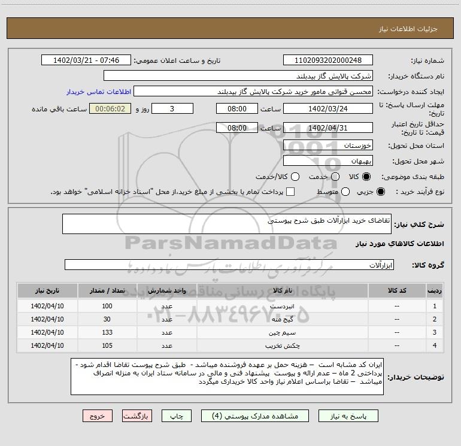Select the انبردست item row
The image size is (461, 446).
tap(230, 306)
